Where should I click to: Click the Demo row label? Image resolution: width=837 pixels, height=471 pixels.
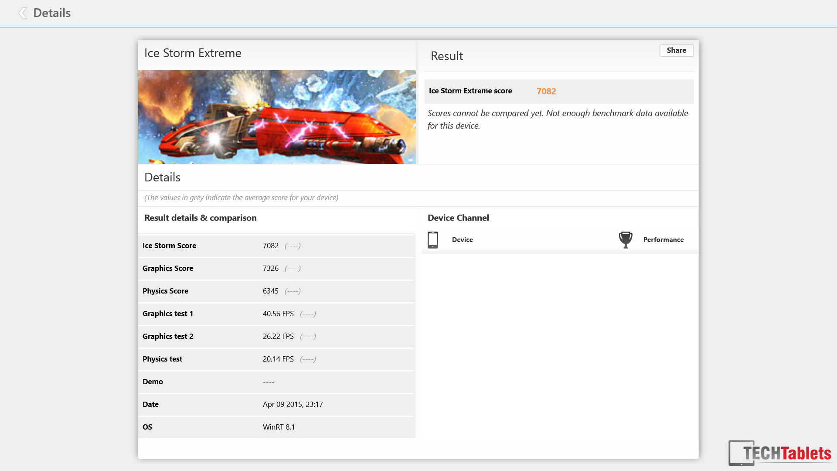(153, 382)
